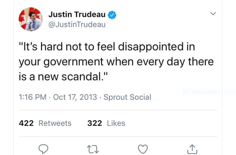Click the quoted tweet body text
The width and height of the screenshot is (236, 155).
coord(116,62)
